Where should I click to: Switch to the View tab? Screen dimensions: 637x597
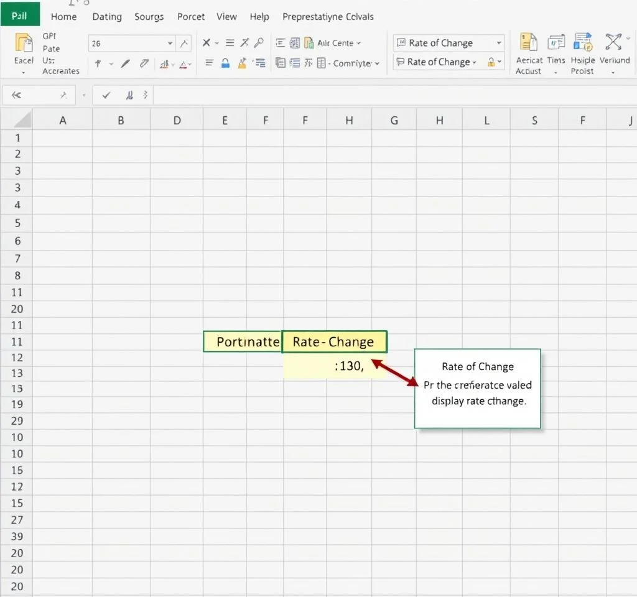click(x=226, y=17)
